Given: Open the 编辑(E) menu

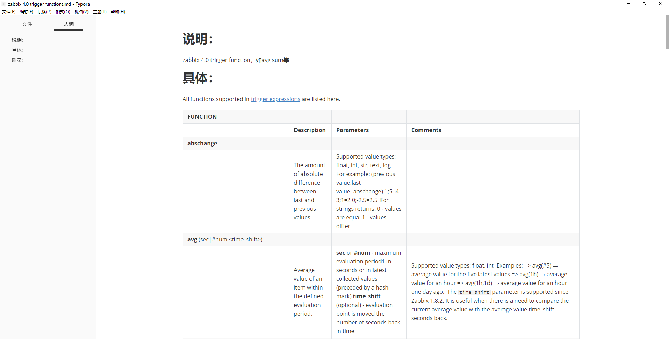Looking at the screenshot, I should tap(26, 12).
